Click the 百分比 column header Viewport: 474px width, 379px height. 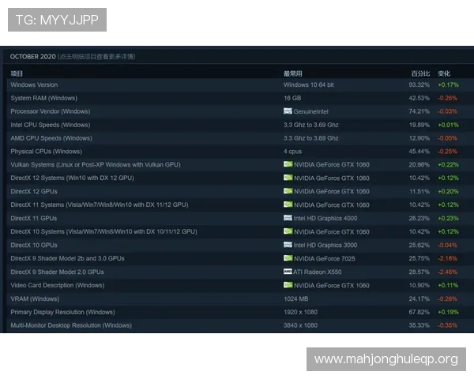click(x=420, y=73)
